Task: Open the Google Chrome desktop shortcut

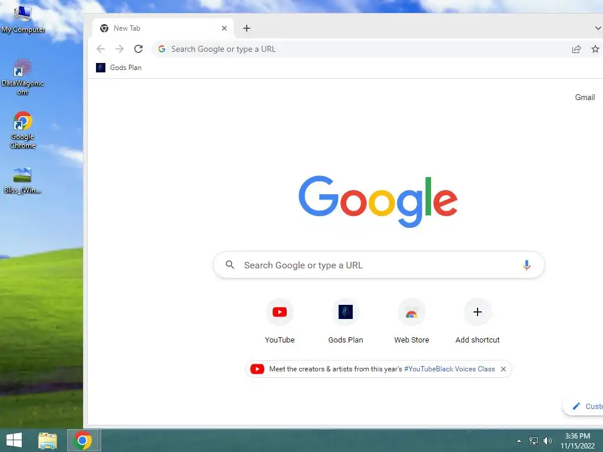Action: (23, 130)
